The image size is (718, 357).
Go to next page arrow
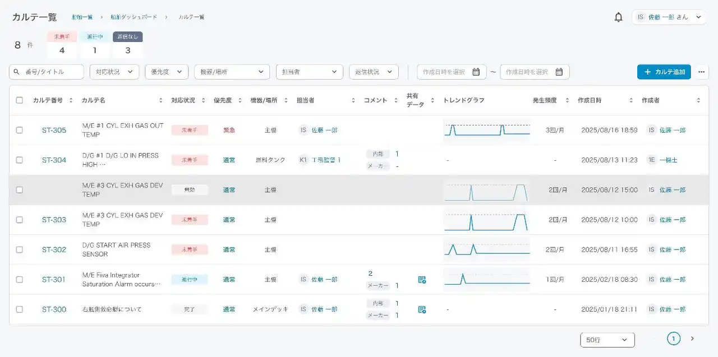pos(692,339)
